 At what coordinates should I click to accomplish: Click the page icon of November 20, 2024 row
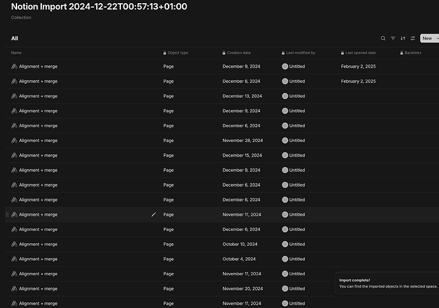tap(14, 289)
